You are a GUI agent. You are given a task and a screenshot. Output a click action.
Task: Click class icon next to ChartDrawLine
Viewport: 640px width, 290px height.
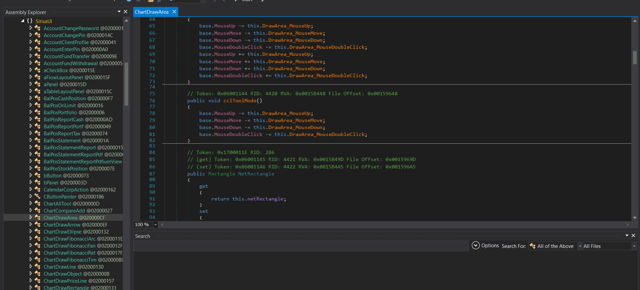38,267
